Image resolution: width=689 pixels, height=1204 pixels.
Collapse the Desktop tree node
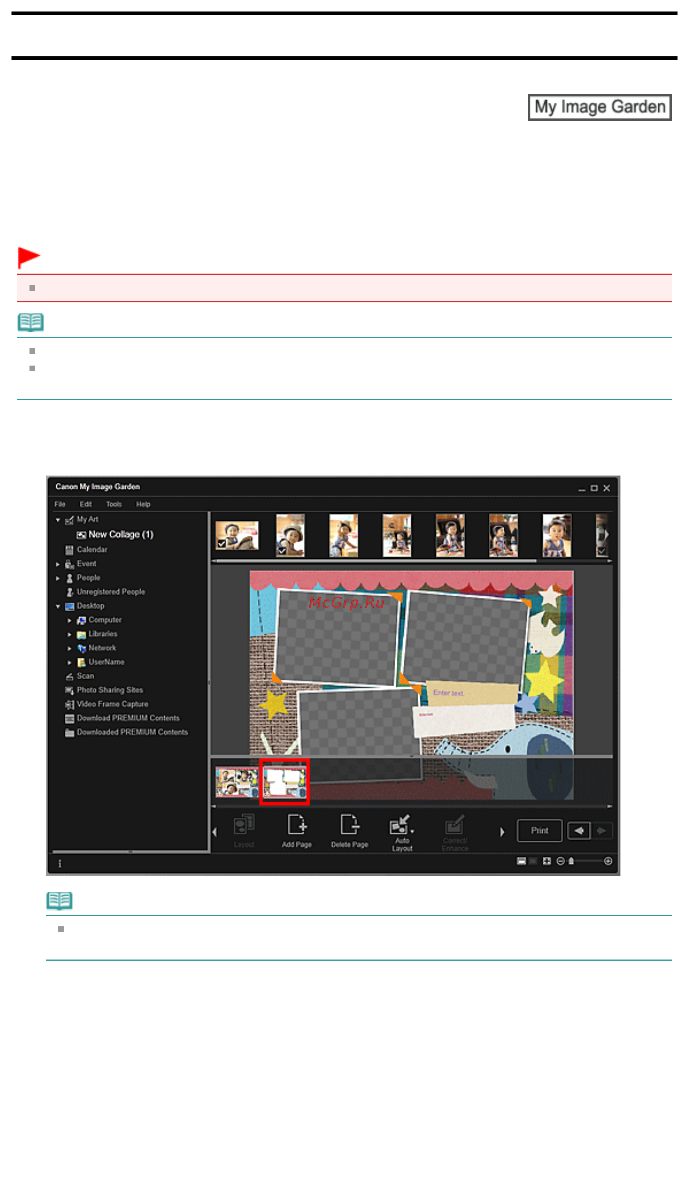click(x=58, y=607)
